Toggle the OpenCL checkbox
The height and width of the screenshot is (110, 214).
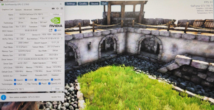pos(15,80)
